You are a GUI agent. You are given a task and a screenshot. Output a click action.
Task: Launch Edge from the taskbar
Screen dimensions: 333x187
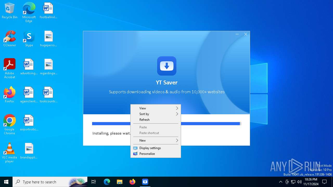pos(107,182)
